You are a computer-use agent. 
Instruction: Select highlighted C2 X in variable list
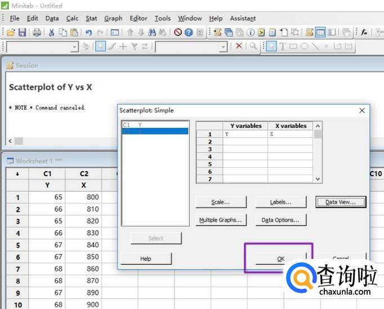coord(155,131)
